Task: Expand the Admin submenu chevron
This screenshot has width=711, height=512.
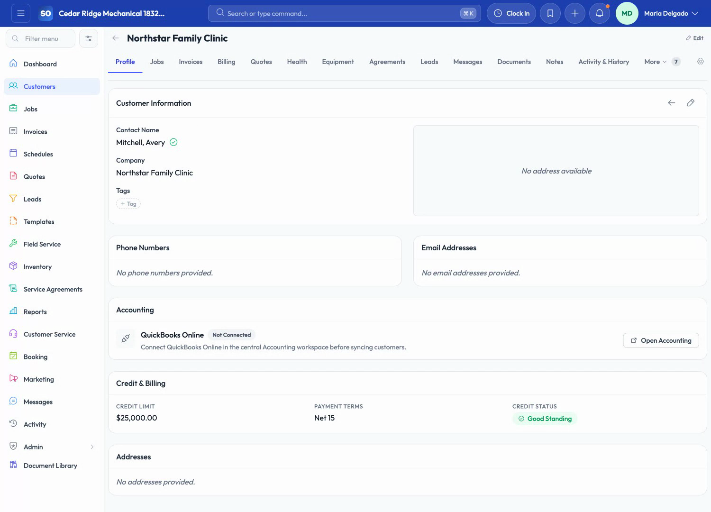Action: 92,447
